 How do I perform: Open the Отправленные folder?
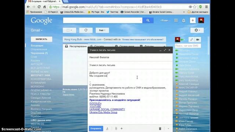pyautogui.click(x=39, y=49)
